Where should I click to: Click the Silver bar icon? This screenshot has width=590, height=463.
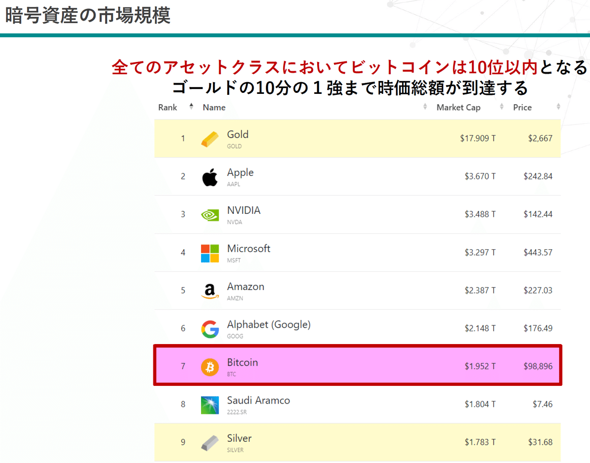point(210,443)
